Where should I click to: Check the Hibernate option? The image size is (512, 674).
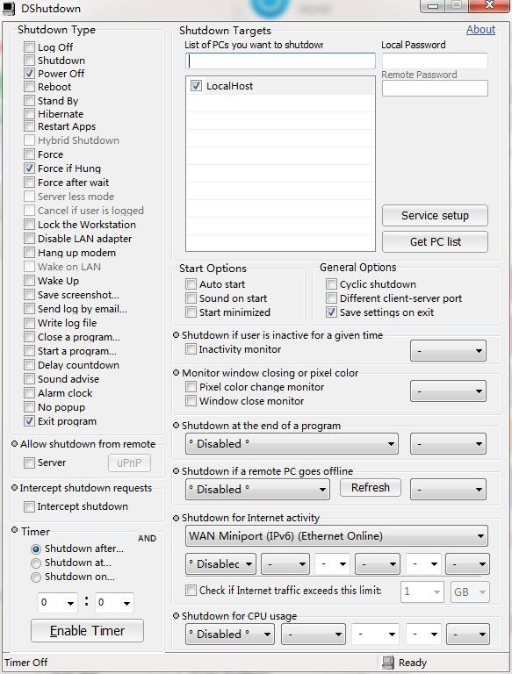click(29, 114)
